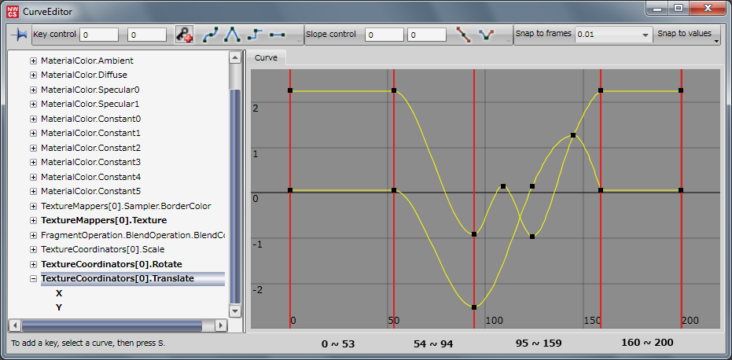Screen dimensions: 732x360
Task: Select the smooth curve interpolation icon
Action: pyautogui.click(x=211, y=35)
